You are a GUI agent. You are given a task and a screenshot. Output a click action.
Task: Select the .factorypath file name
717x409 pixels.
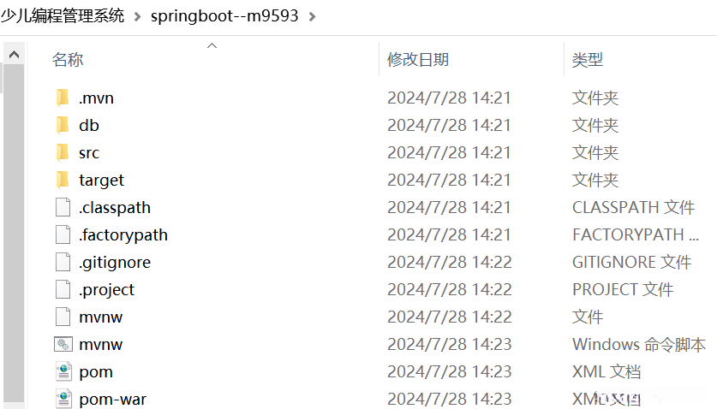tap(123, 235)
